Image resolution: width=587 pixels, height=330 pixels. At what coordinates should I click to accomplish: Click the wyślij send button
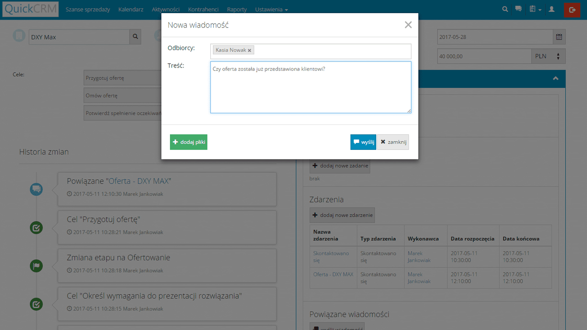(x=363, y=142)
